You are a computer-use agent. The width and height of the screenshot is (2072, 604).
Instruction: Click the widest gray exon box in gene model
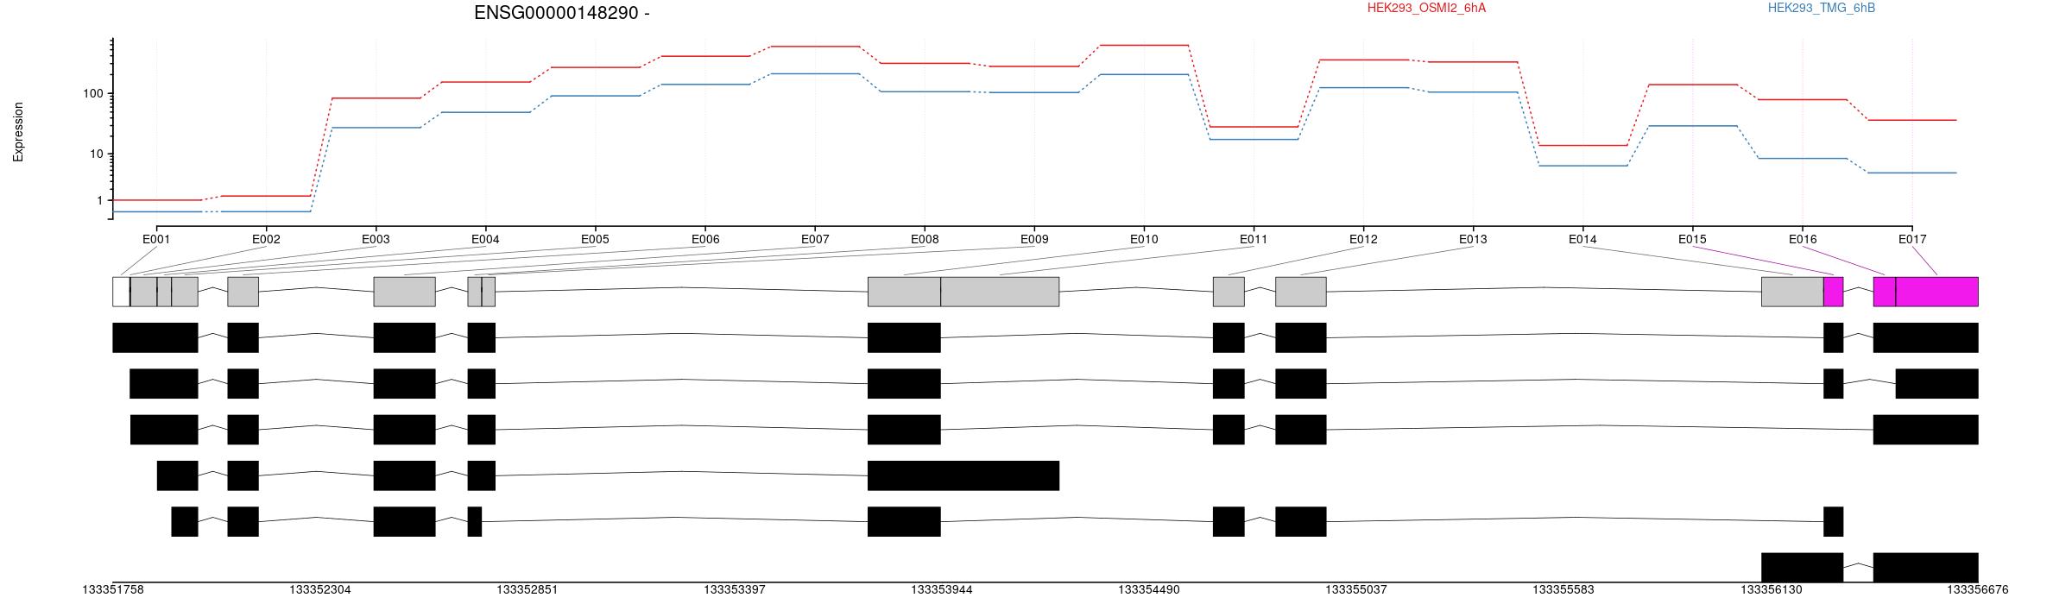1000,292
